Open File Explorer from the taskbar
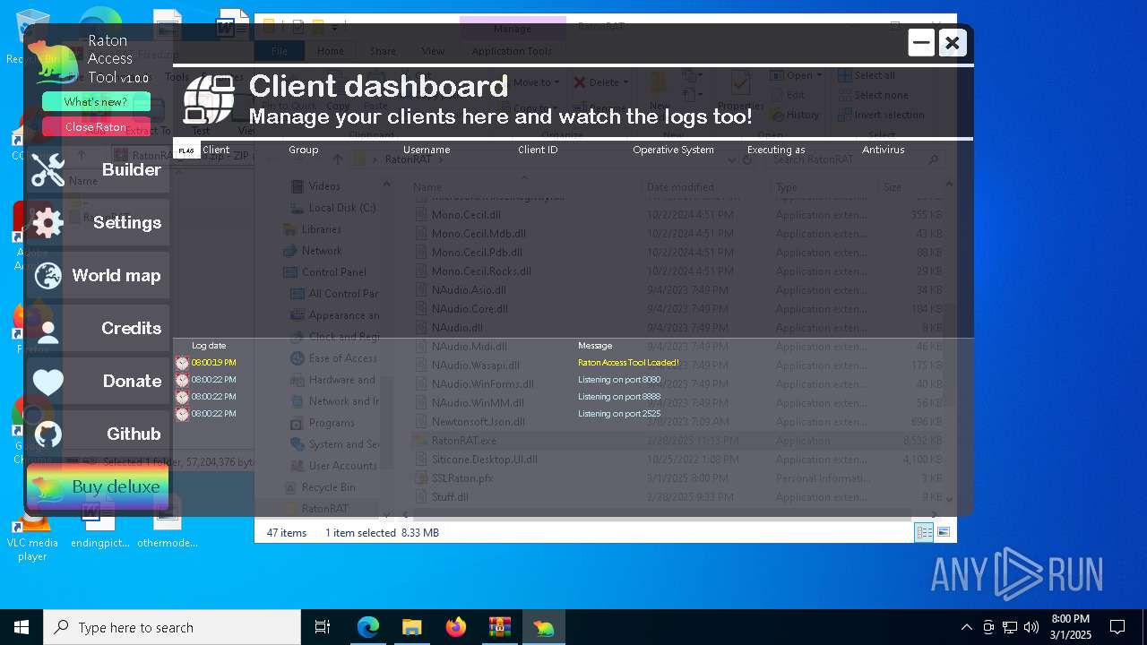The width and height of the screenshot is (1147, 645). pos(411,627)
